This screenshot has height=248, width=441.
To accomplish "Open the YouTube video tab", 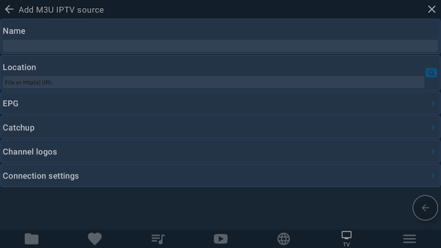I will tap(221, 239).
